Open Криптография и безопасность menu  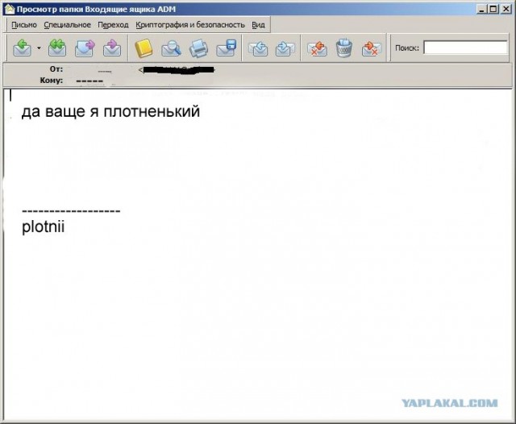pos(190,25)
